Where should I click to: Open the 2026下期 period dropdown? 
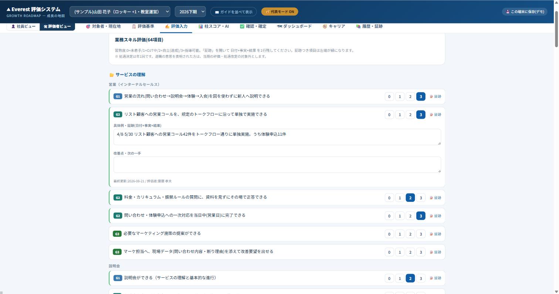pyautogui.click(x=190, y=12)
